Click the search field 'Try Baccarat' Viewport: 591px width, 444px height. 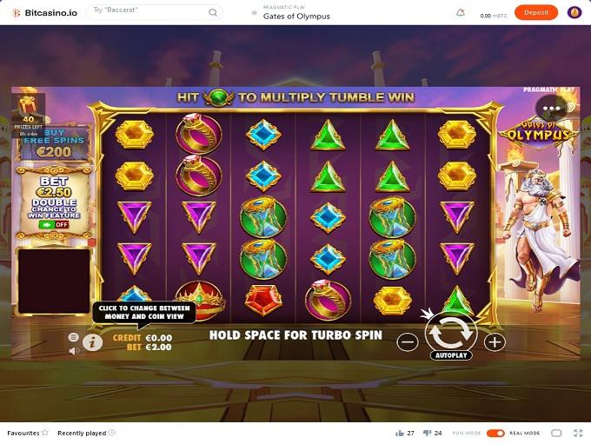pos(155,12)
